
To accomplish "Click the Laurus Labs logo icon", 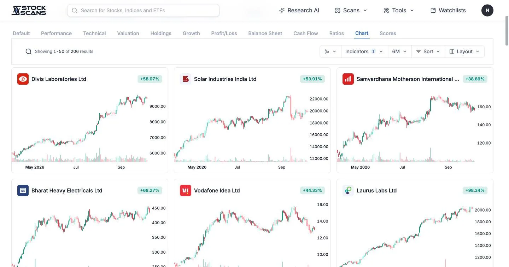I will (x=348, y=190).
